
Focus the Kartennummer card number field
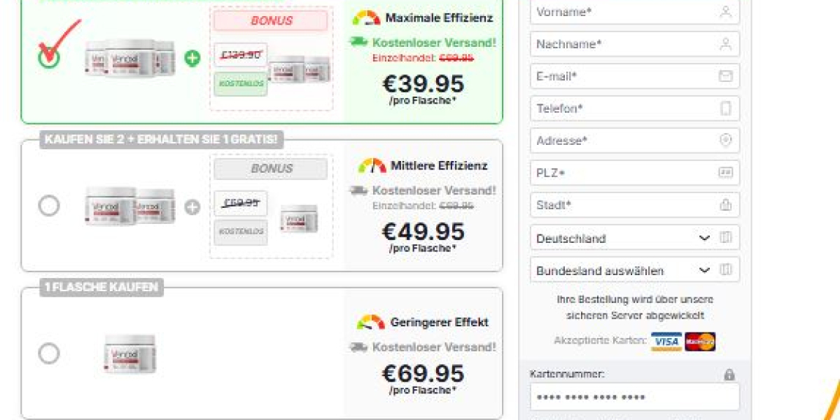click(634, 398)
